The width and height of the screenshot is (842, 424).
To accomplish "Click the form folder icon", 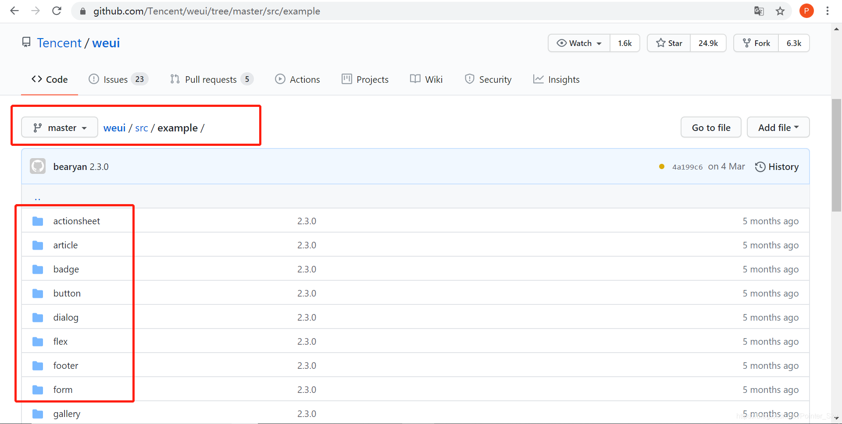I will (x=38, y=390).
